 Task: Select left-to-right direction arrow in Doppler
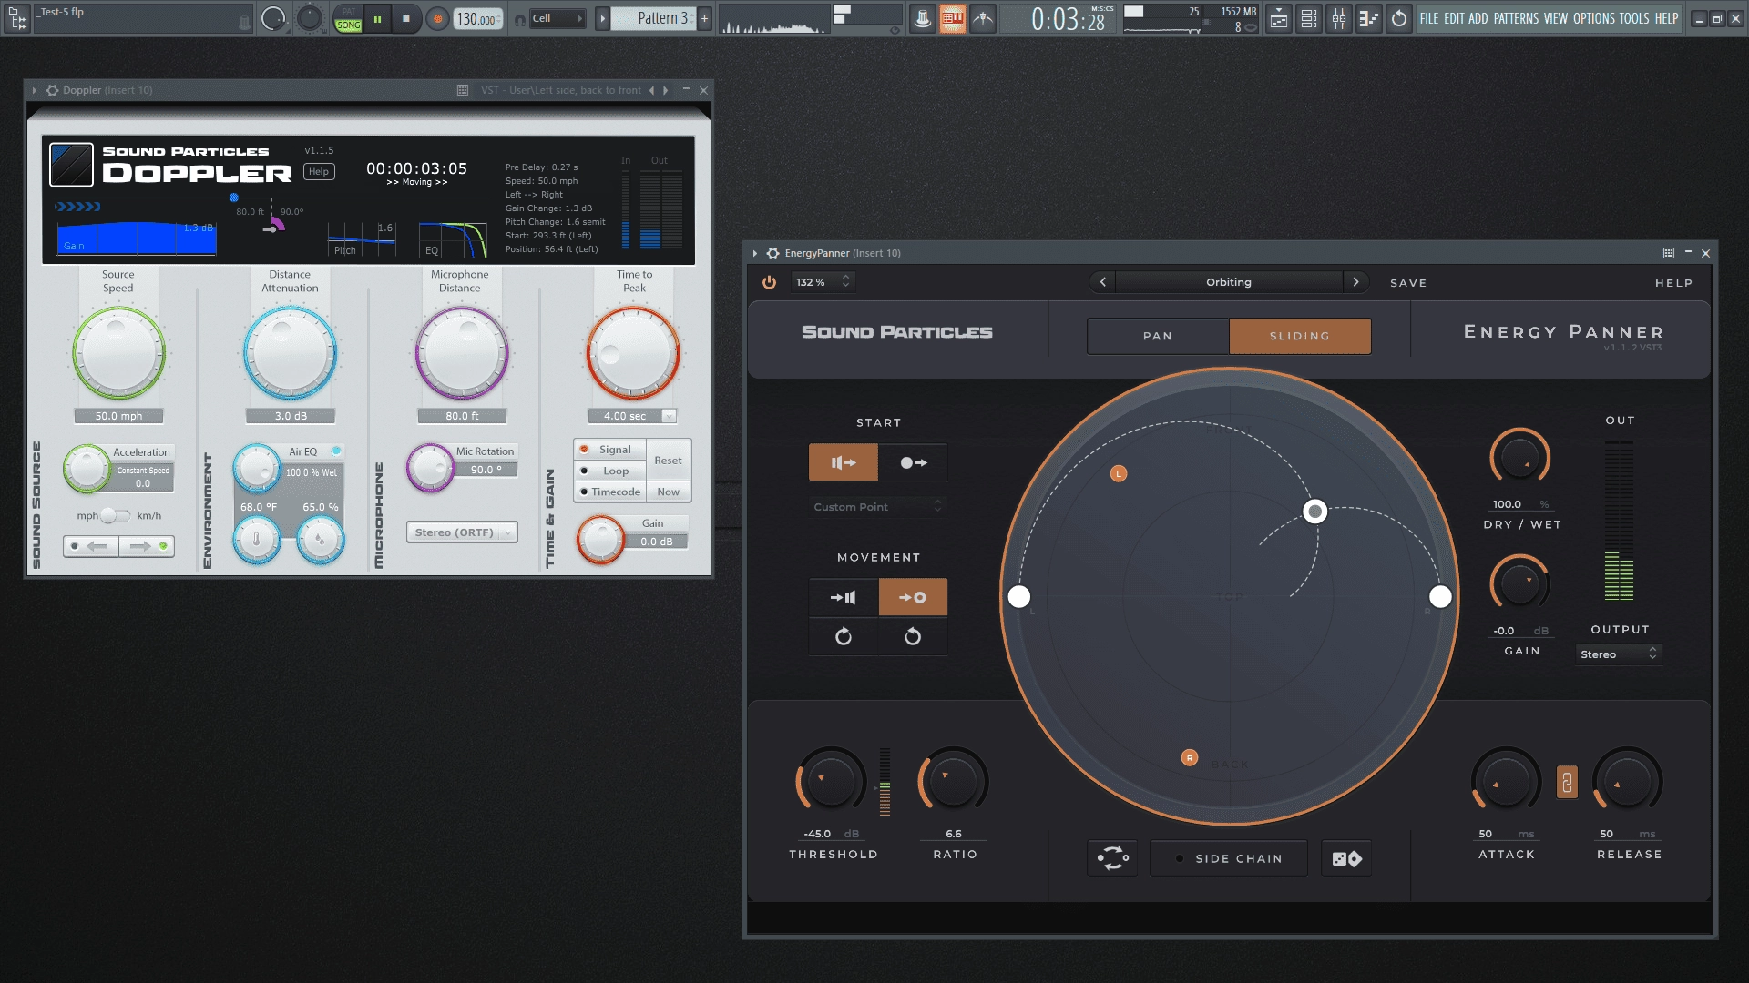(146, 546)
